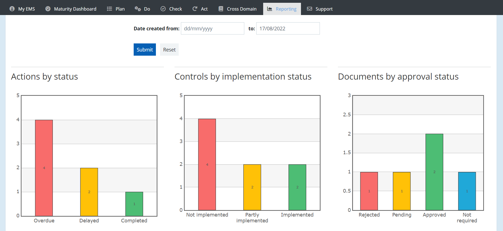Click the Maturity Dashboard gauge icon
The image size is (503, 231).
[x=48, y=9]
